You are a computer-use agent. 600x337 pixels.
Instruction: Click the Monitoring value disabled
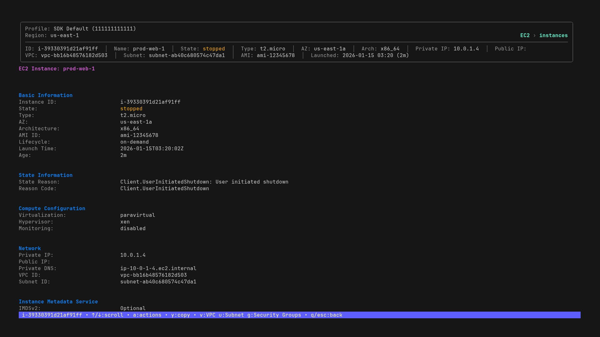point(133,229)
